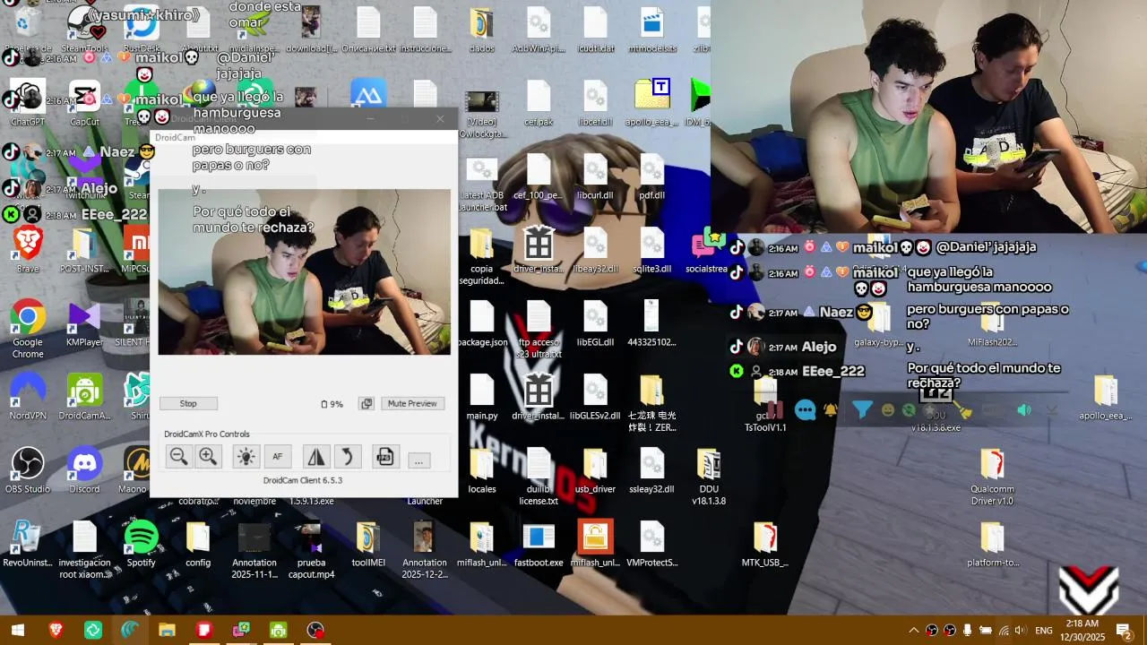Select the ssleay32.dll file

pyautogui.click(x=651, y=470)
